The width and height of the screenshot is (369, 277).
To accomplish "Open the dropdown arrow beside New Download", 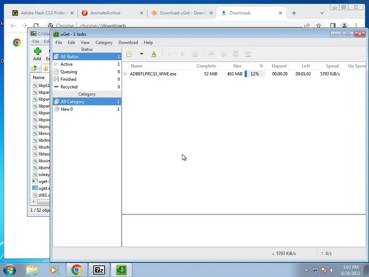I will click(141, 54).
